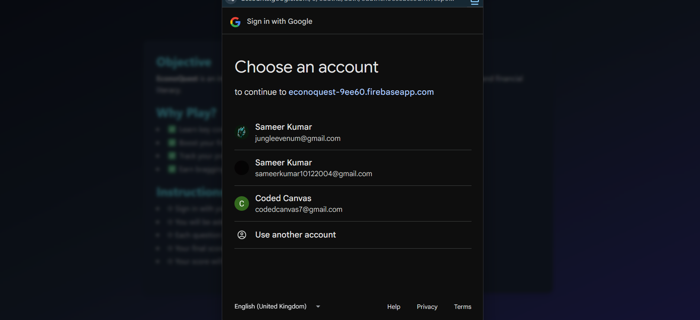
Task: Click the jungleevenum@gmail.com email text
Action: click(298, 138)
